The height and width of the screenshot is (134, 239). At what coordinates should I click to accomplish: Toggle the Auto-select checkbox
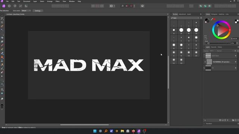(x=12, y=11)
